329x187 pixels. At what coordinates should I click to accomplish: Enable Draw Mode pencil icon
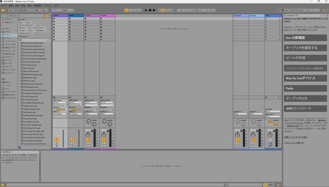tap(280, 10)
